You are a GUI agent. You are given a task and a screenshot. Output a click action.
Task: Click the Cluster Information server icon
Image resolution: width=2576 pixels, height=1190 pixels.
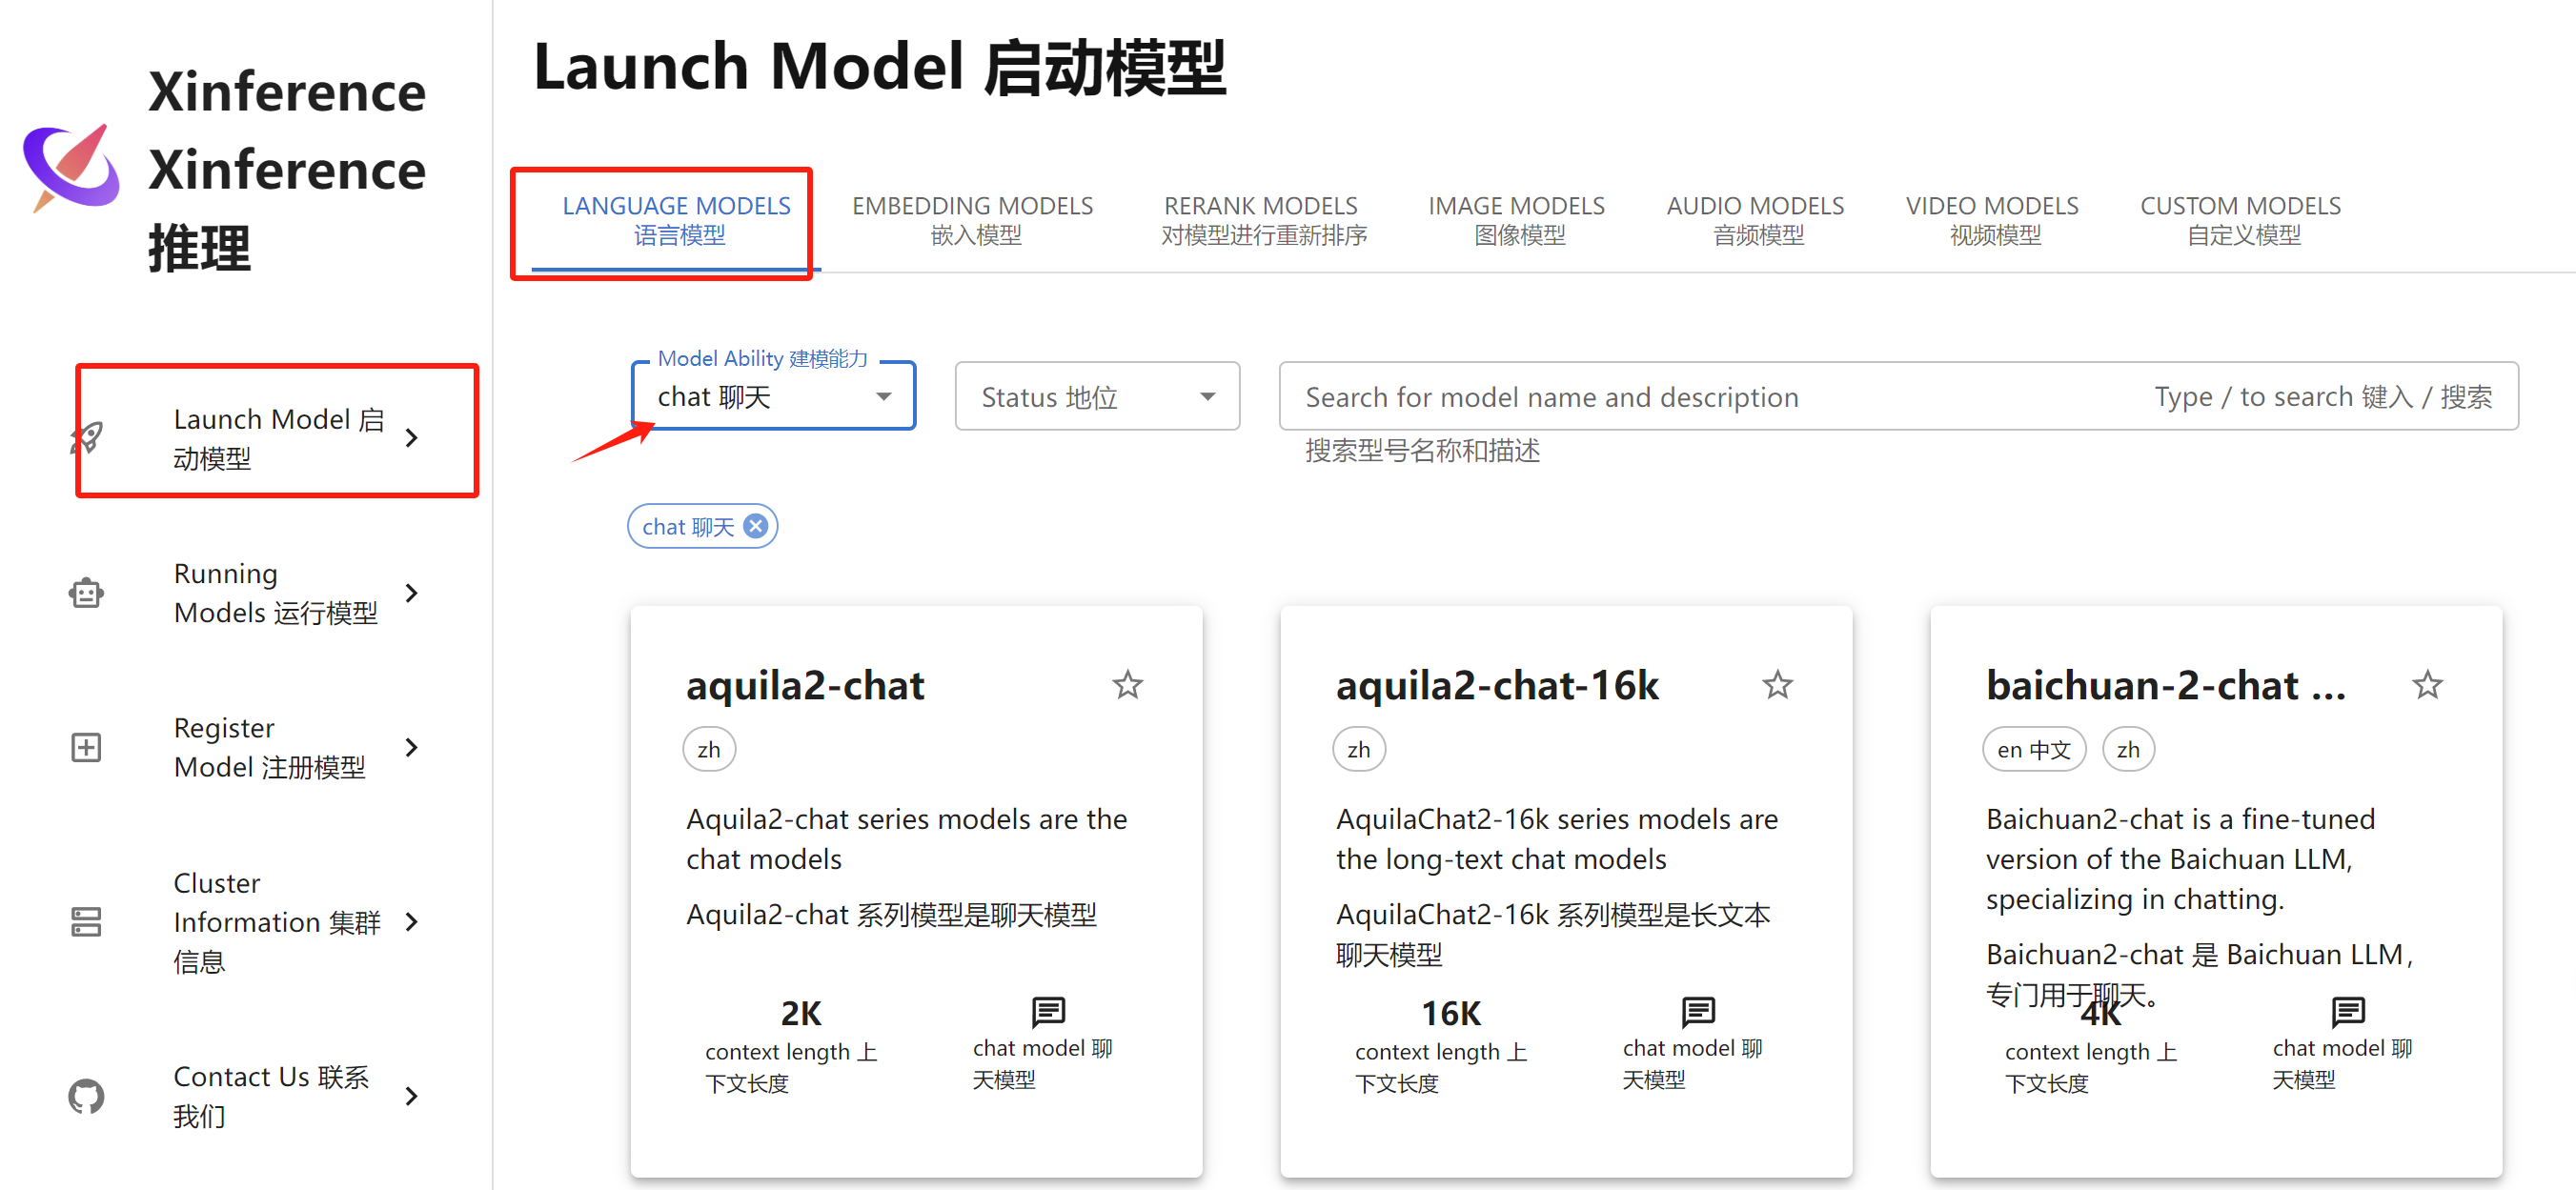[86, 921]
